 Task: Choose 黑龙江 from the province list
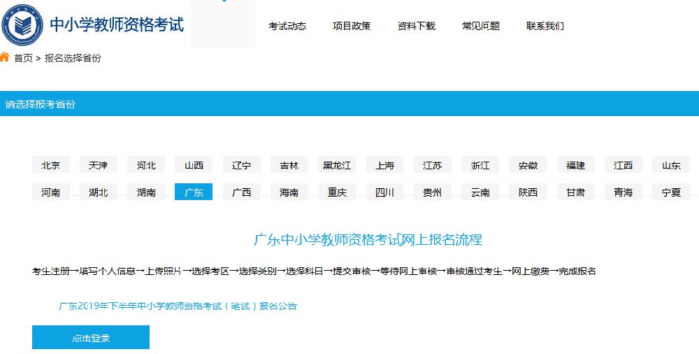pos(337,165)
